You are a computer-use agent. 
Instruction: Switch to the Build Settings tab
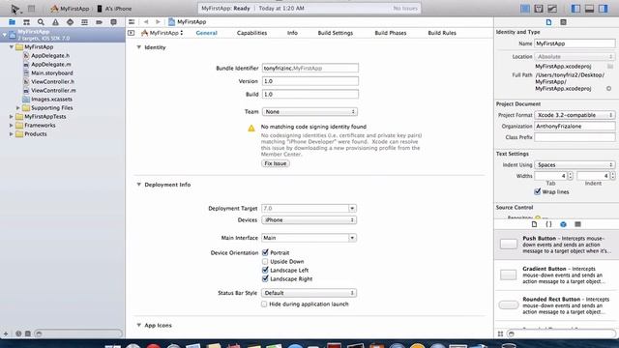[336, 33]
